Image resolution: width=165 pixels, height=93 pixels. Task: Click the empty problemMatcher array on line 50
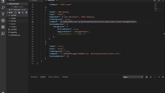tap(68, 56)
